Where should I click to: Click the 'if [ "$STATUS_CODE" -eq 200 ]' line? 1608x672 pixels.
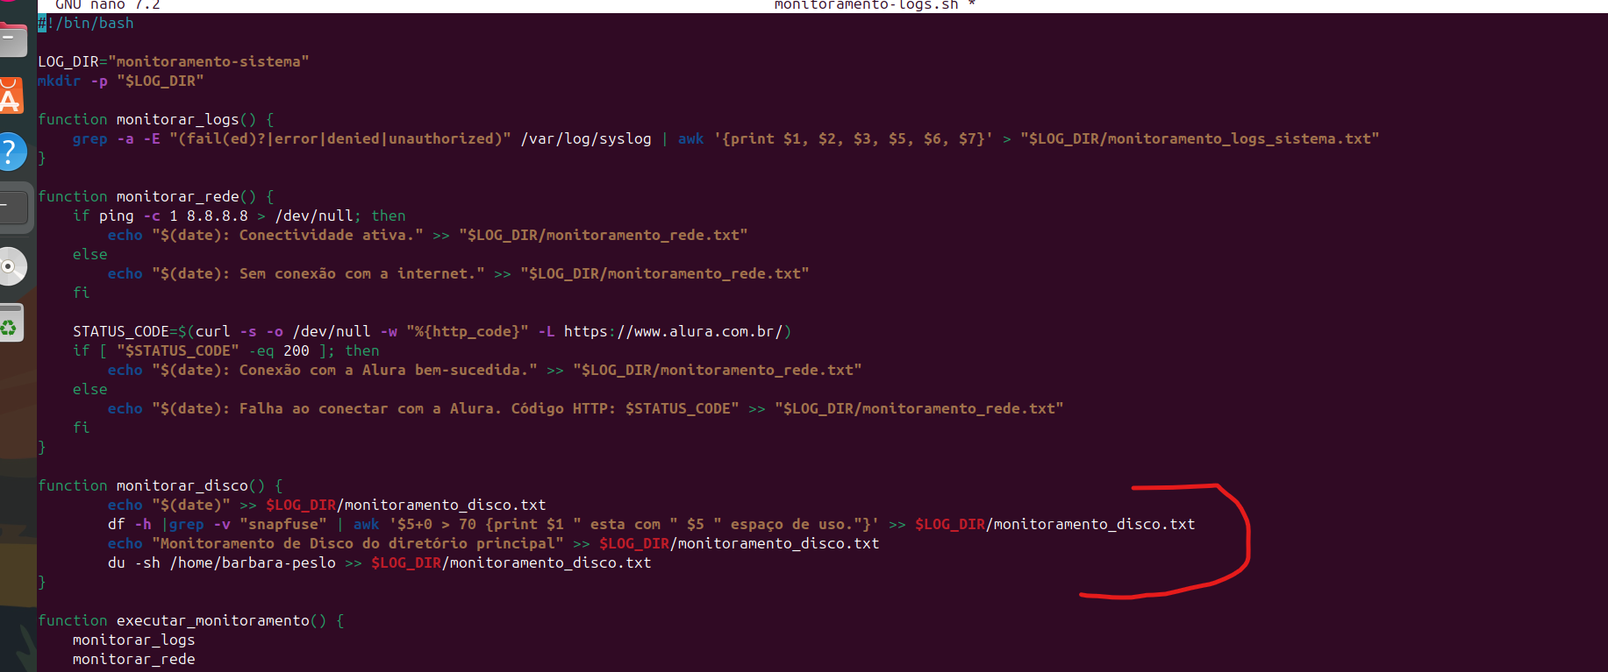[226, 350]
